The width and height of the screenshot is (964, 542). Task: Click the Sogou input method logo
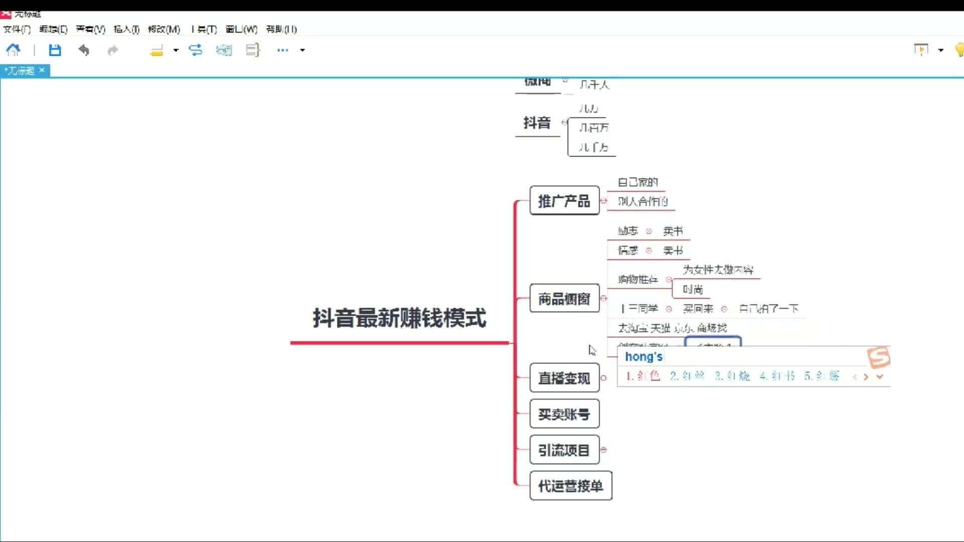[x=879, y=357]
